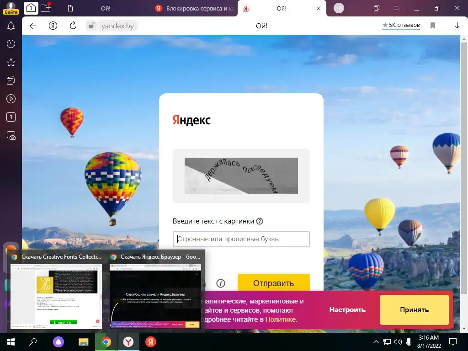Open network status in tray
The width and height of the screenshot is (468, 351).
[x=387, y=342]
